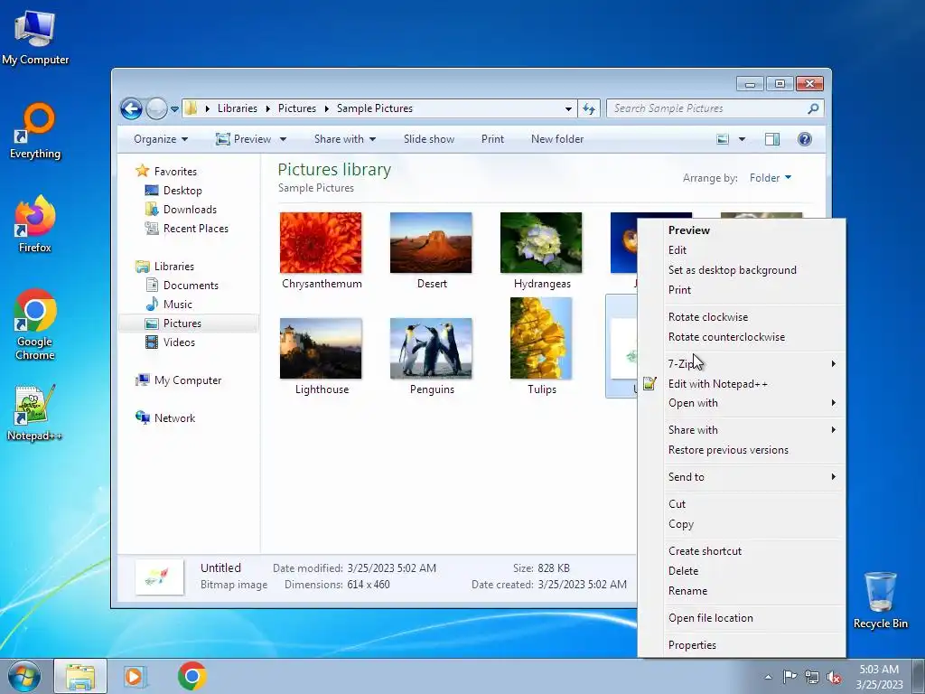Image resolution: width=925 pixels, height=694 pixels.
Task: Click Windows Explorer taskbar icon
Action: pos(80,676)
